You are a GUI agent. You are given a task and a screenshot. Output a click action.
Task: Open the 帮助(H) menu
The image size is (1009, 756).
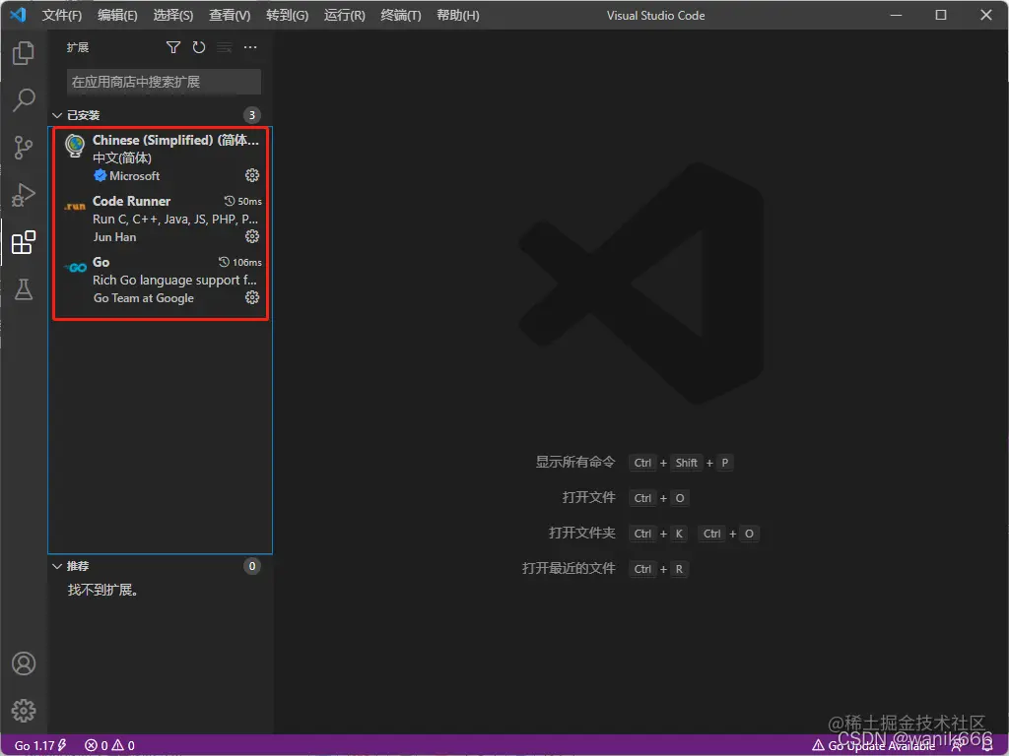click(x=457, y=15)
